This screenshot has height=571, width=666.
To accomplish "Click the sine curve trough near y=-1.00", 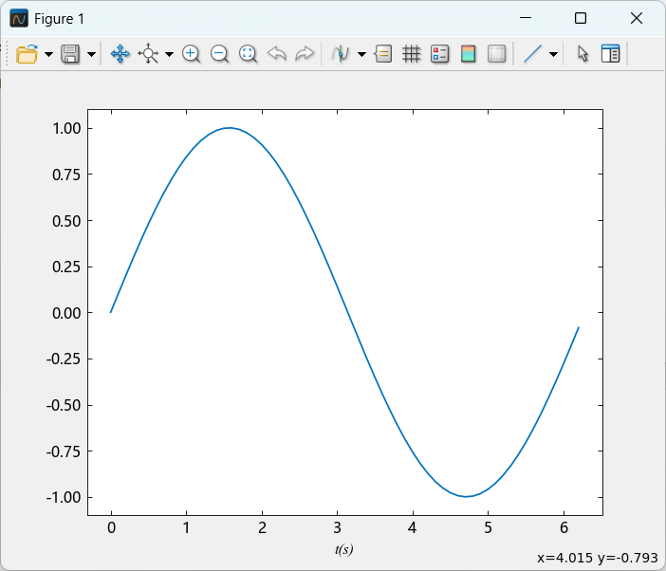I will [466, 496].
